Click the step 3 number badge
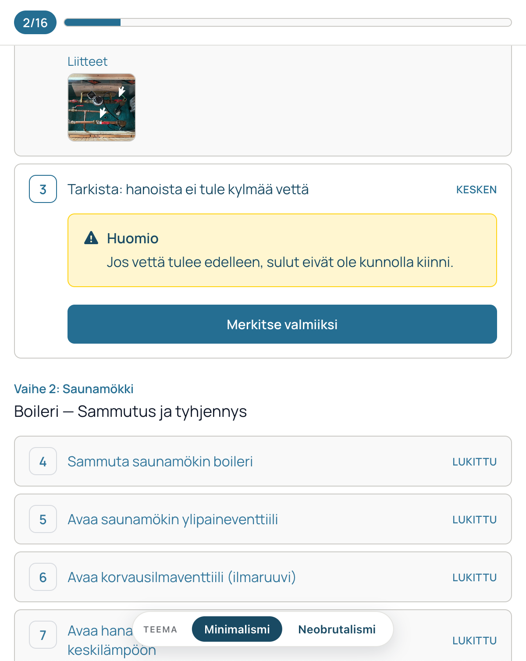This screenshot has height=661, width=526. [x=43, y=189]
